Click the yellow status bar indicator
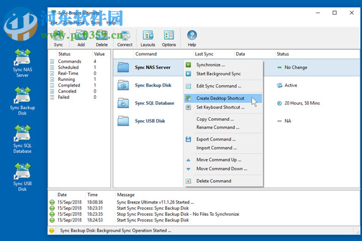Image resolution: width=362 pixels, height=241 pixels. (x=52, y=231)
